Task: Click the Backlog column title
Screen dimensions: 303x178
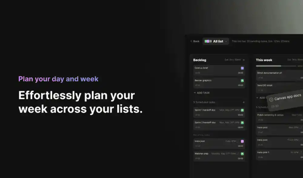Action: (200, 60)
